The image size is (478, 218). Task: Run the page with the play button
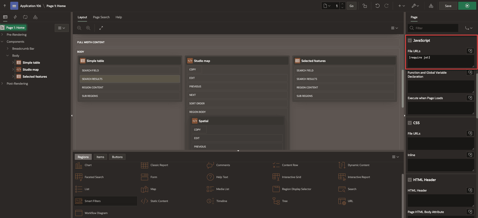coord(467,6)
